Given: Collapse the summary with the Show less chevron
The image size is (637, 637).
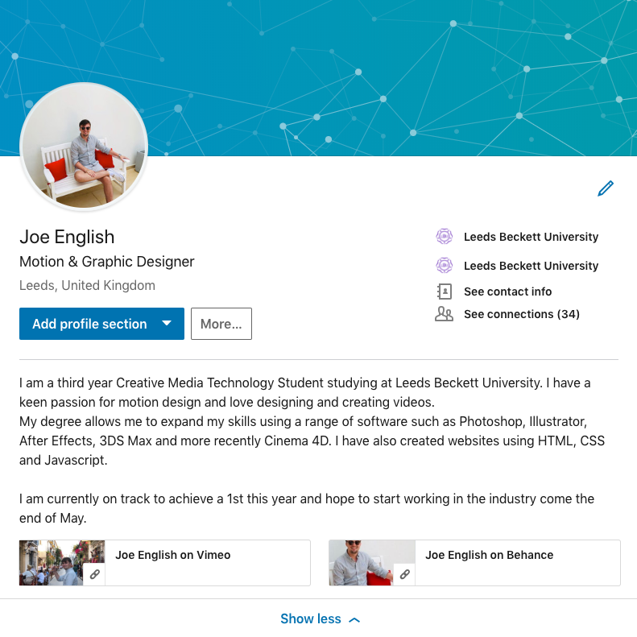Looking at the screenshot, I should click(354, 619).
